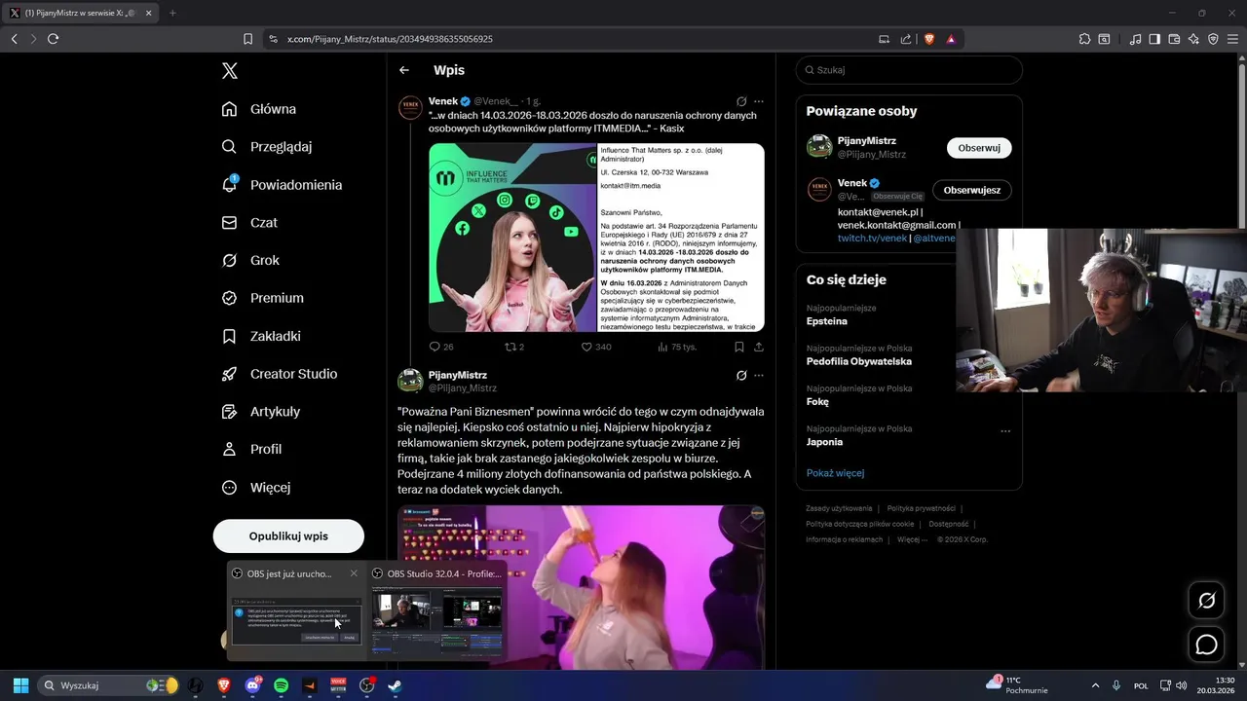Go to Główna in X sidebar

(x=259, y=109)
